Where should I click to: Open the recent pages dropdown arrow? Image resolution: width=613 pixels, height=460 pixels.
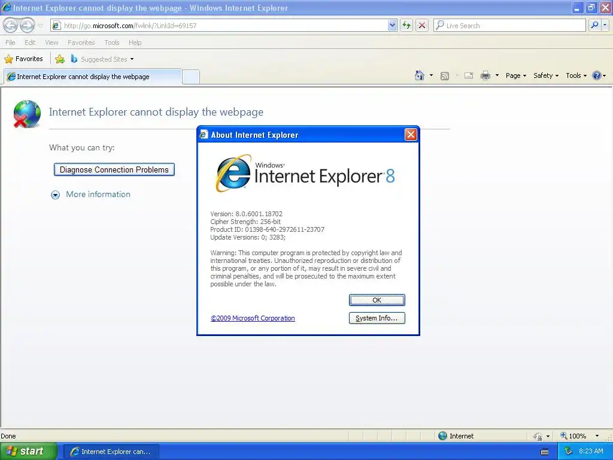click(x=40, y=26)
